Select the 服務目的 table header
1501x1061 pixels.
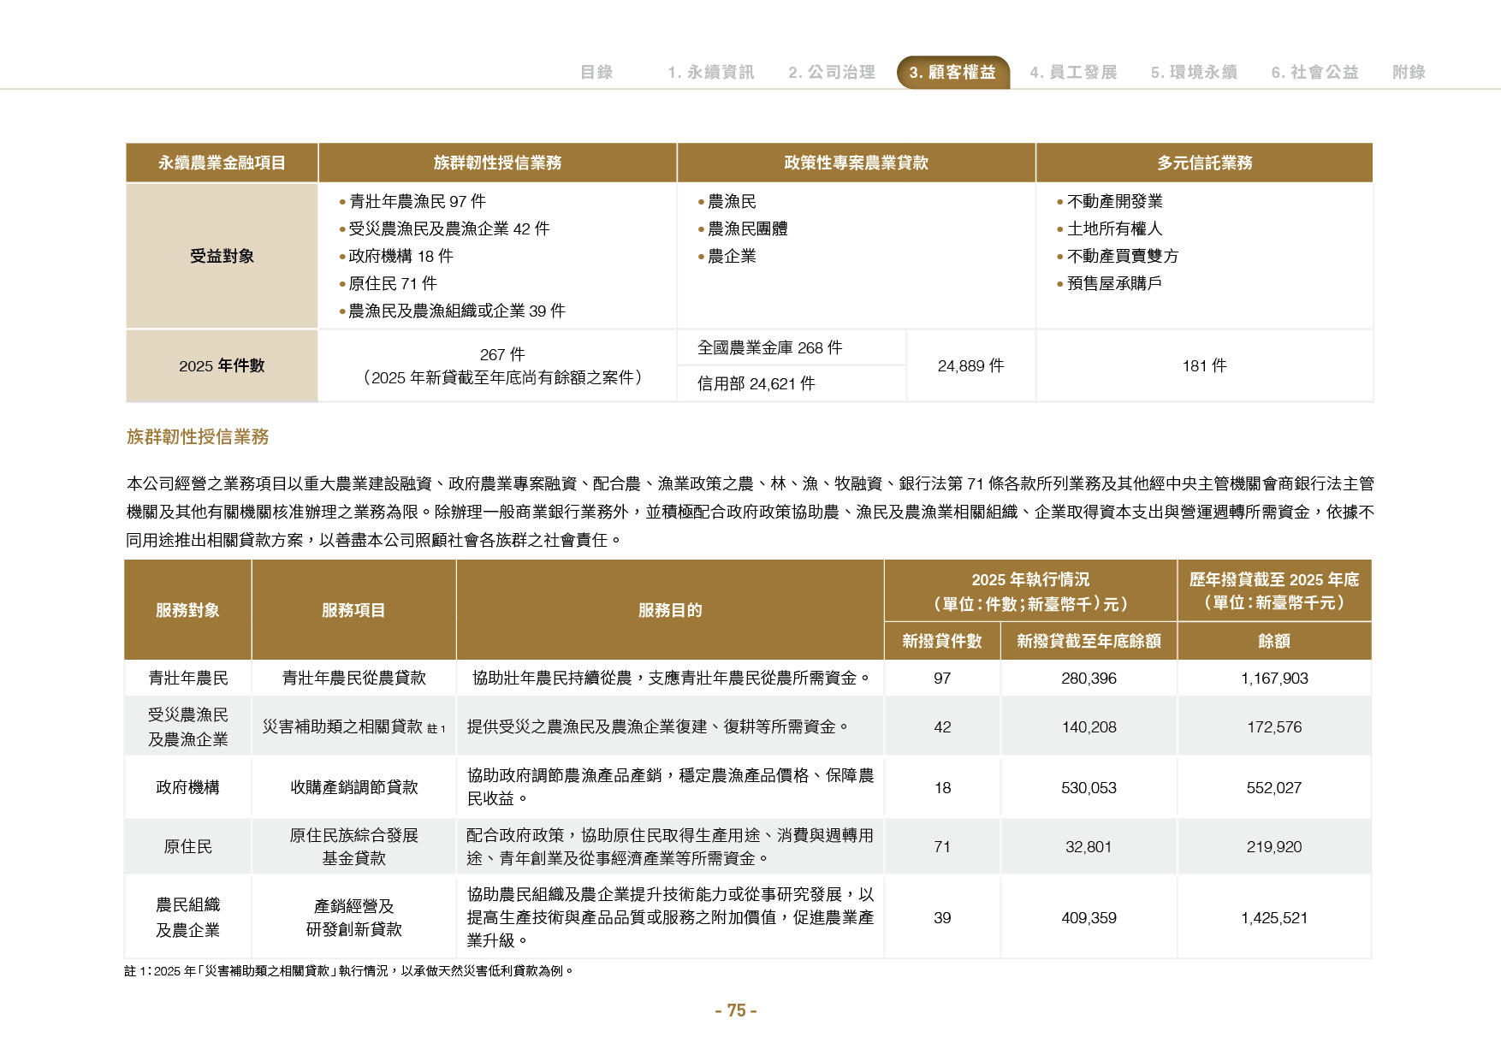click(x=670, y=610)
